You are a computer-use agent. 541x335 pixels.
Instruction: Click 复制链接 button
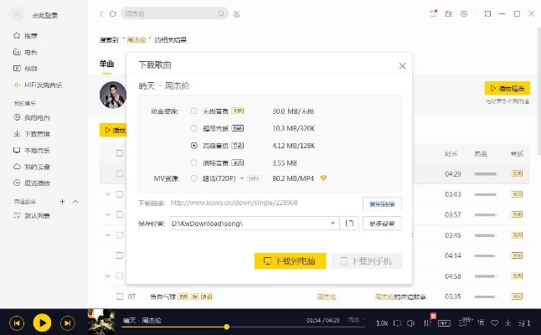tap(382, 204)
